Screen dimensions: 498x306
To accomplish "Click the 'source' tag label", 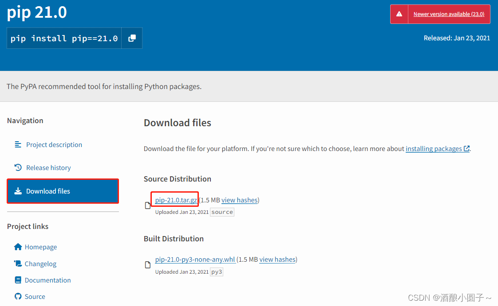I will 222,212.
